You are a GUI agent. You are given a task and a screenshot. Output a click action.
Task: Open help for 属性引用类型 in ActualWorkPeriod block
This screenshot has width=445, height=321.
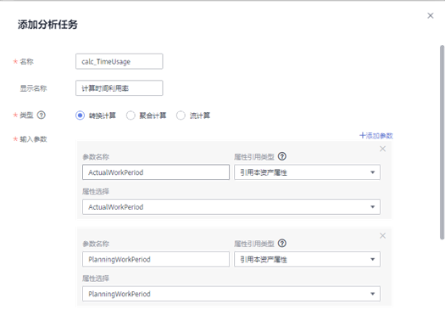tap(282, 156)
